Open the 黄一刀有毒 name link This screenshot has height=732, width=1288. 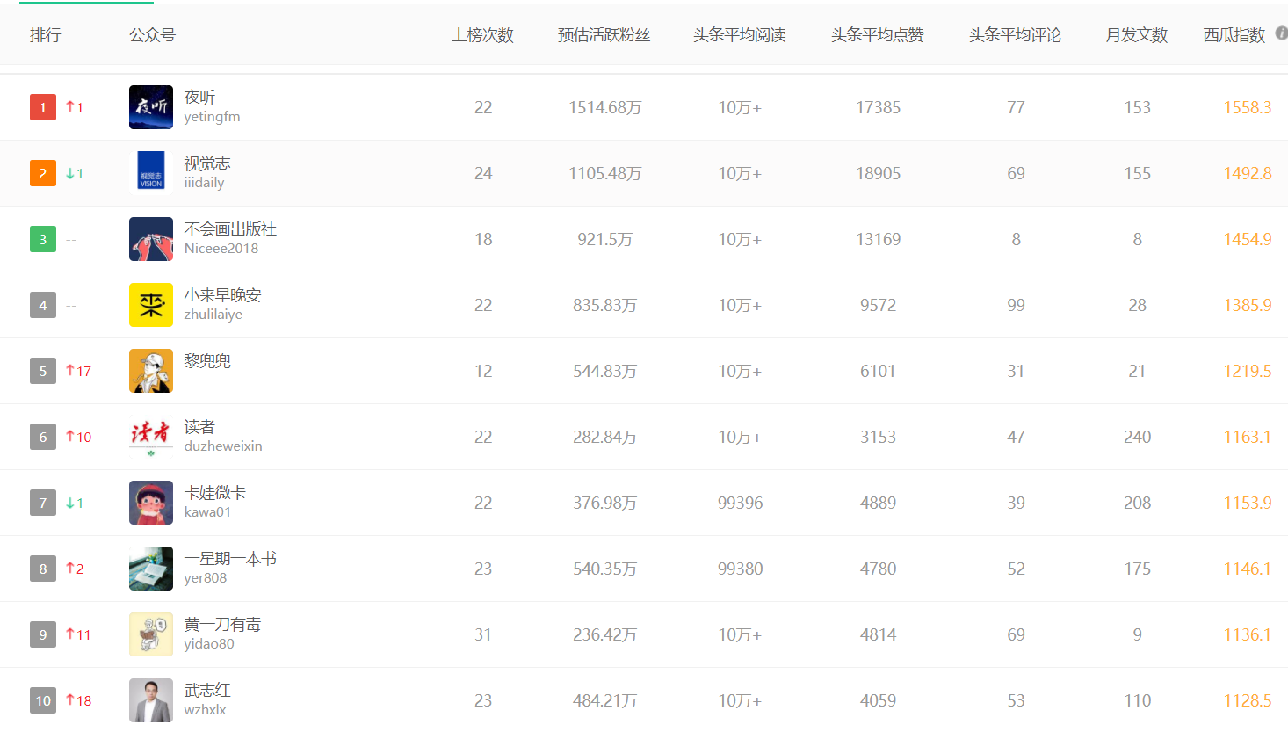click(x=223, y=624)
